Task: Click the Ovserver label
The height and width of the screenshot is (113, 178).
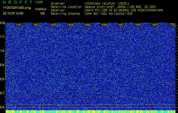Action: tap(58, 3)
